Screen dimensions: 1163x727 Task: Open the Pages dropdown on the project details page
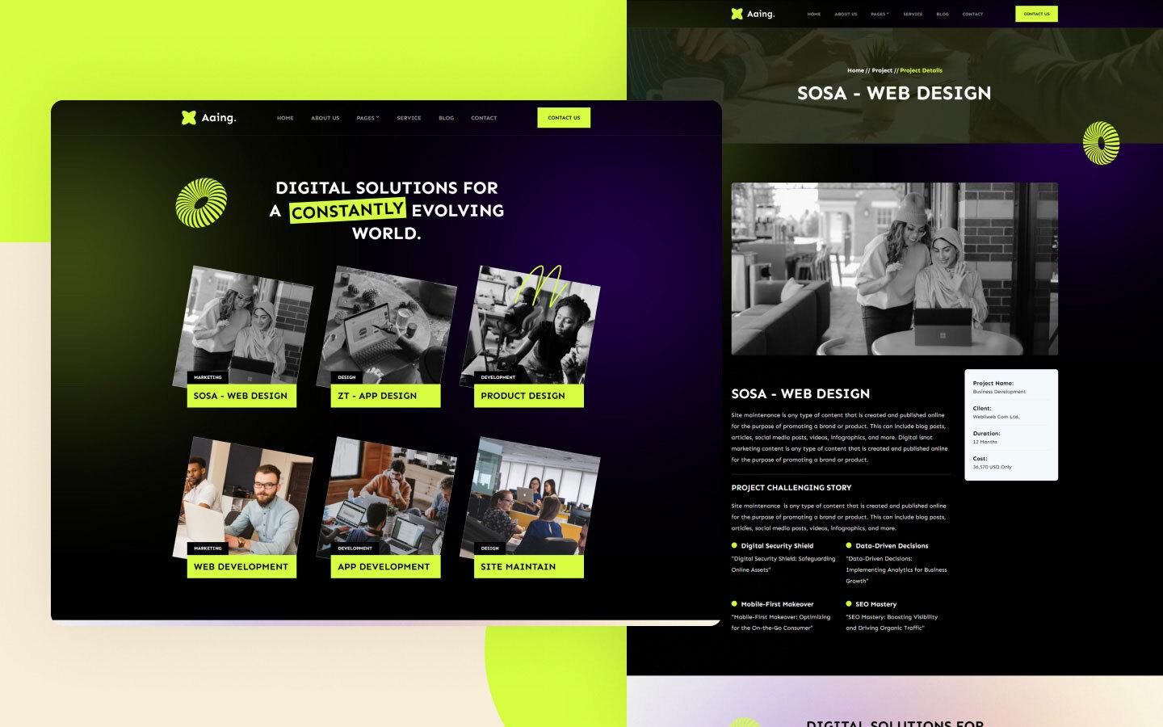click(880, 14)
